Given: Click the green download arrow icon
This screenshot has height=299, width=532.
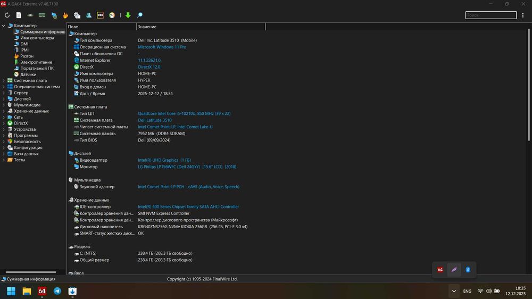Looking at the screenshot, I should point(128,15).
